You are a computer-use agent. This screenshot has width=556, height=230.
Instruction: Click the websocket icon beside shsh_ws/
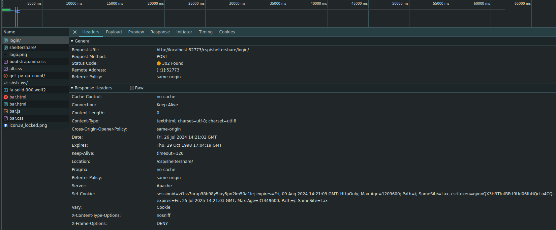coord(6,83)
